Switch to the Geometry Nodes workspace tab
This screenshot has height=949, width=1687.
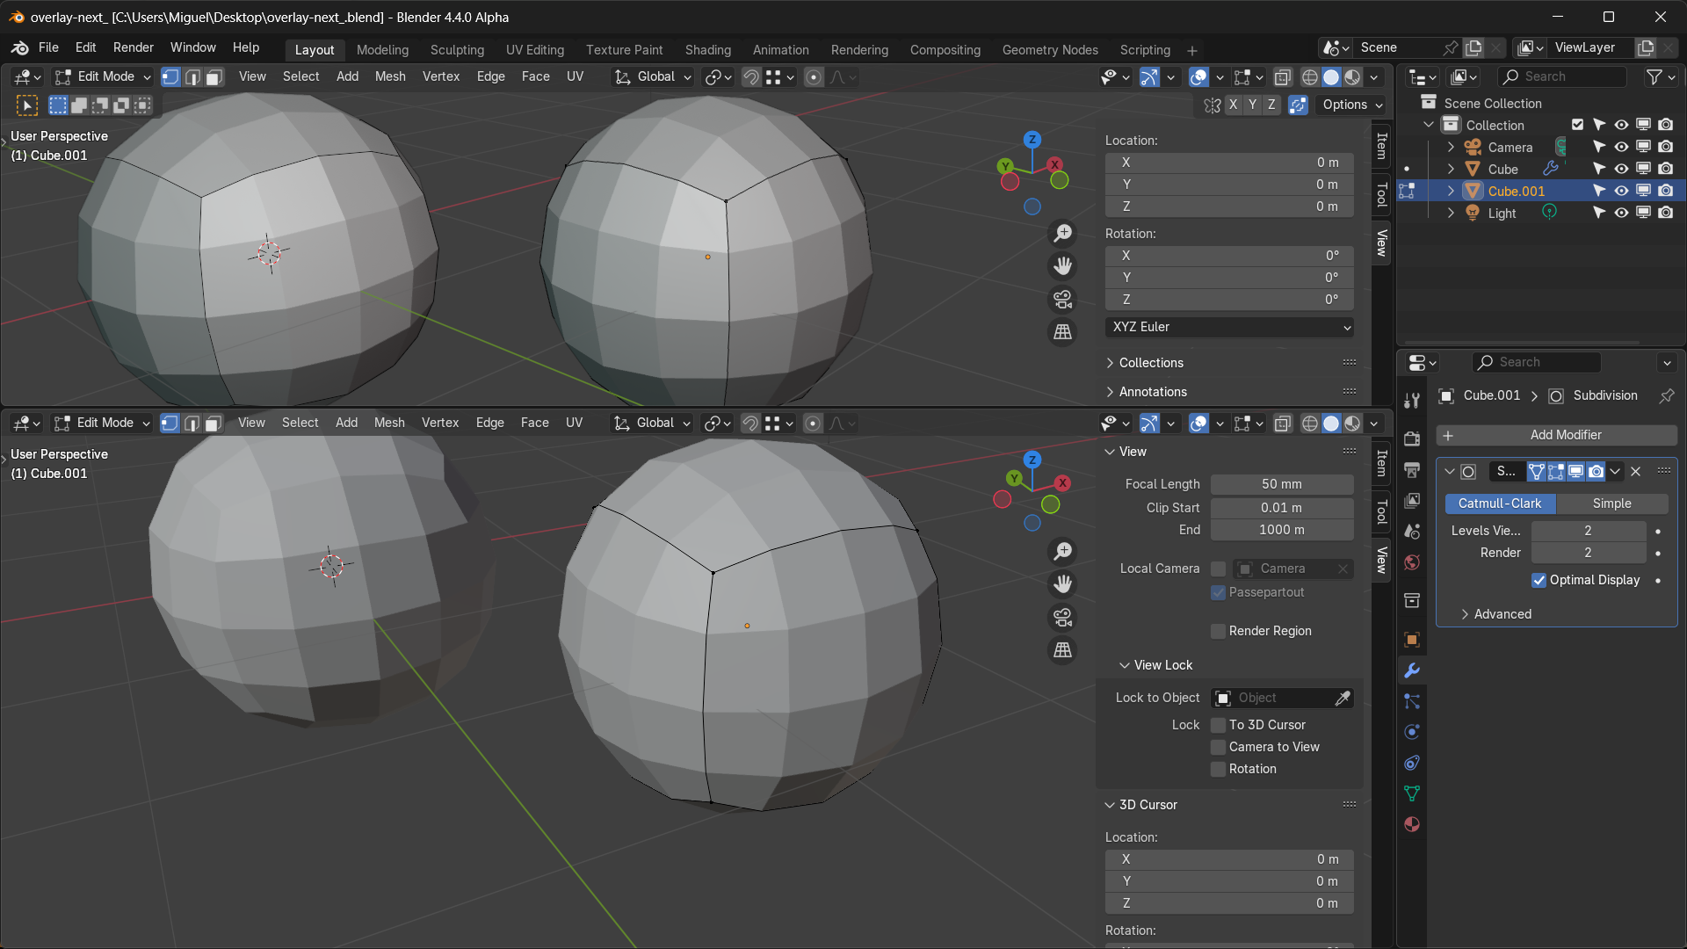1050,50
